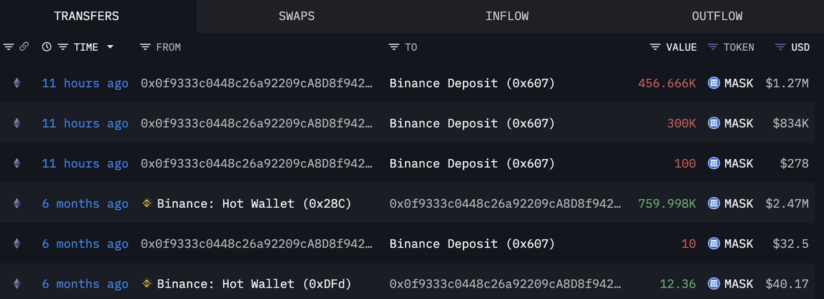Click the chain link icon in header
Screen dimensions: 824x299
pyautogui.click(x=24, y=47)
